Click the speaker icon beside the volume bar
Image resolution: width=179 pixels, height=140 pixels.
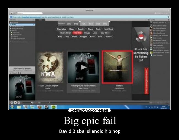click(x=32, y=103)
